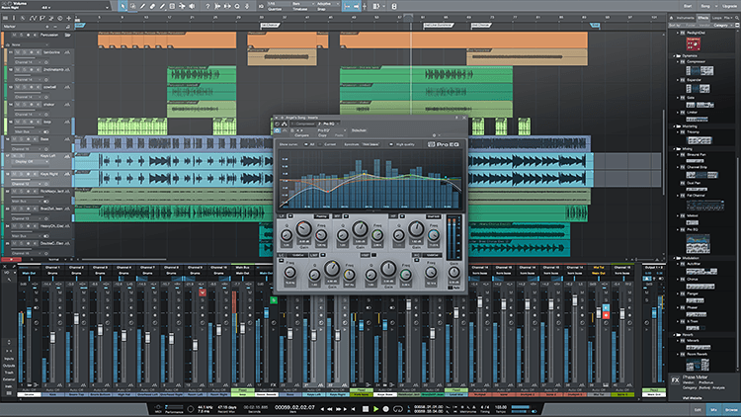
Task: Collapse the Dynamics folder in browser
Action: (675, 55)
